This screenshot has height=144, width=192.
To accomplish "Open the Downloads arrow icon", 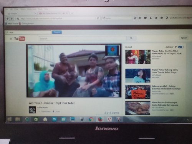I will 151,18.
